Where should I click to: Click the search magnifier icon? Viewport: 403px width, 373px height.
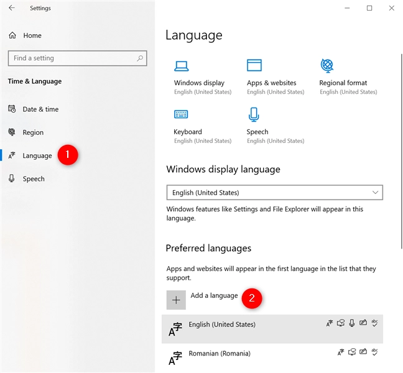[x=140, y=58]
